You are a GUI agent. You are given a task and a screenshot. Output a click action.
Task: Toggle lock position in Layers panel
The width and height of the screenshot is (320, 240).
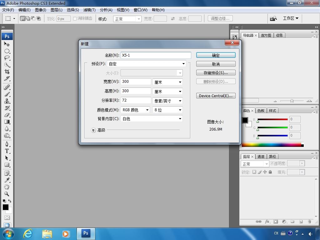(265, 172)
